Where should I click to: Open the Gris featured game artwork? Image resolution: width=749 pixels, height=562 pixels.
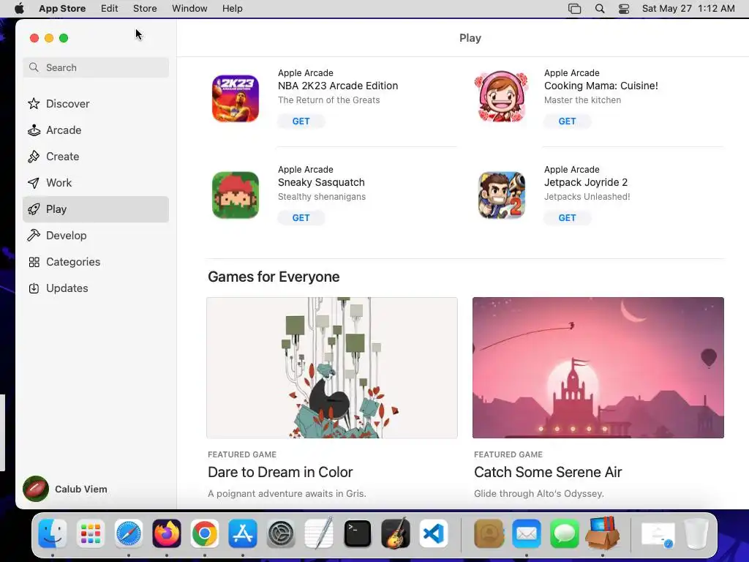point(332,367)
